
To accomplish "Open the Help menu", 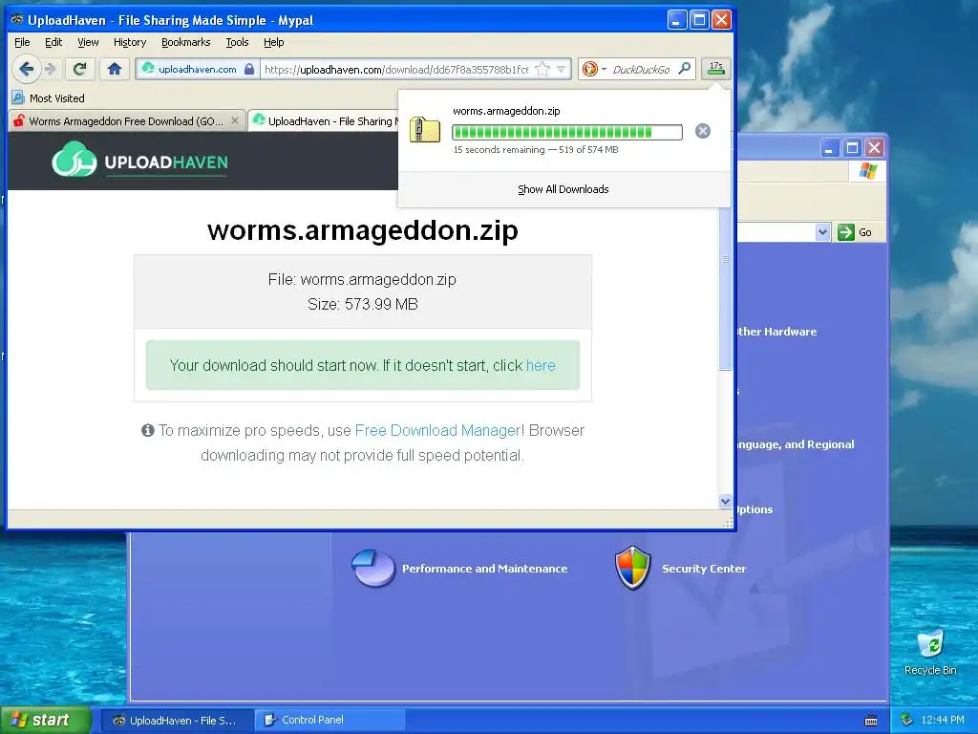I will coord(274,42).
